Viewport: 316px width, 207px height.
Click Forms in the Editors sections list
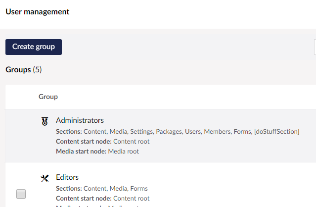139,189
